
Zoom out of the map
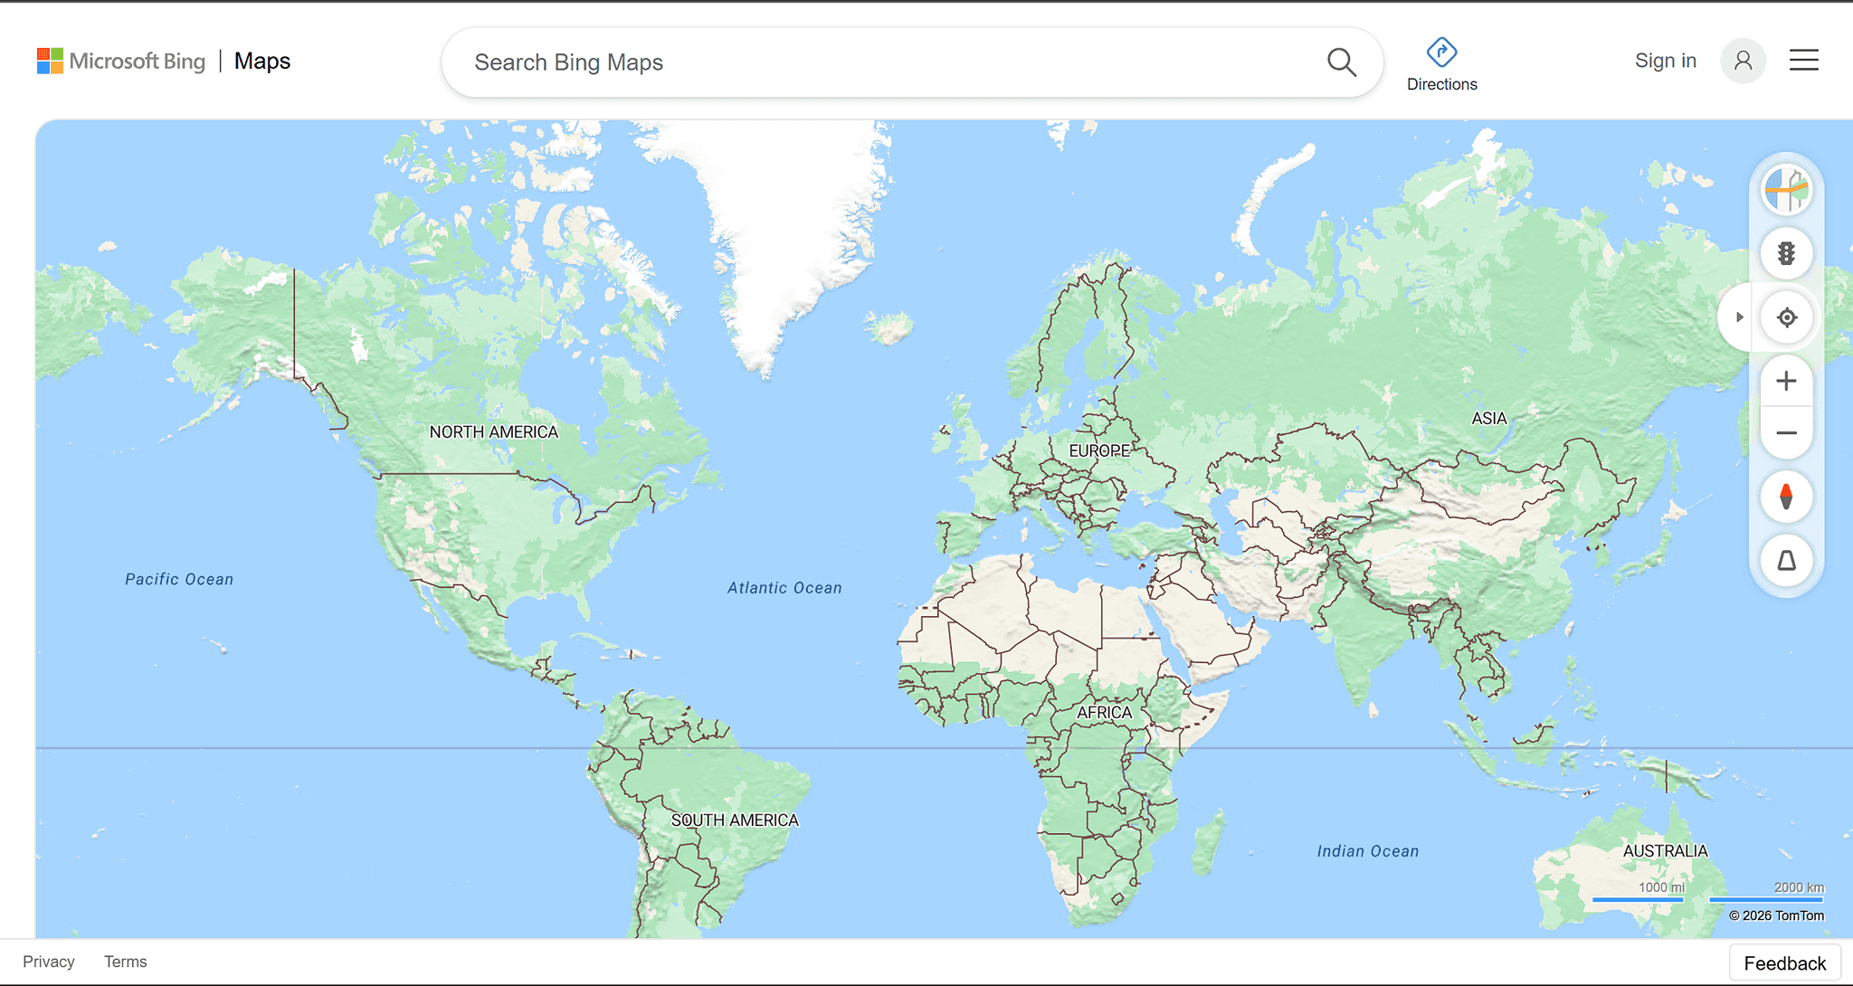pos(1786,433)
